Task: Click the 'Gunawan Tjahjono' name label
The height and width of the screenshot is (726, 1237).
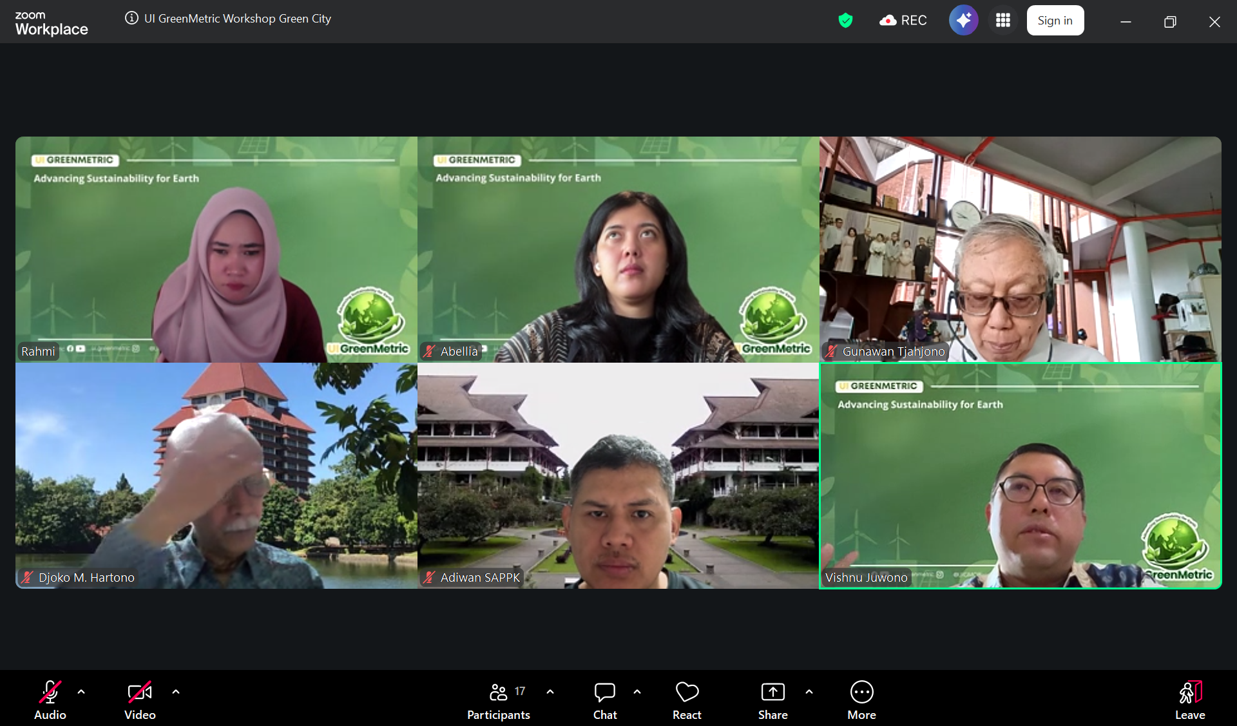Action: [x=894, y=351]
